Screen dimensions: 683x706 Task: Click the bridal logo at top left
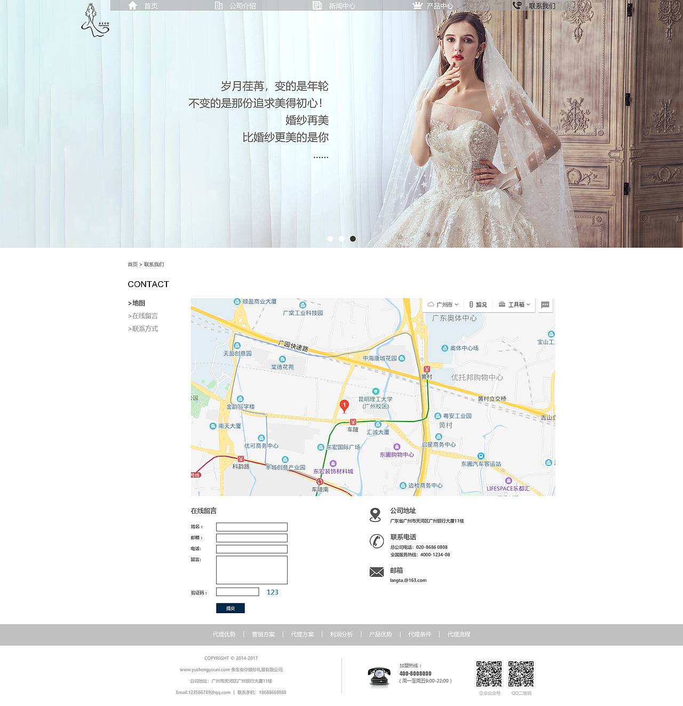(95, 20)
